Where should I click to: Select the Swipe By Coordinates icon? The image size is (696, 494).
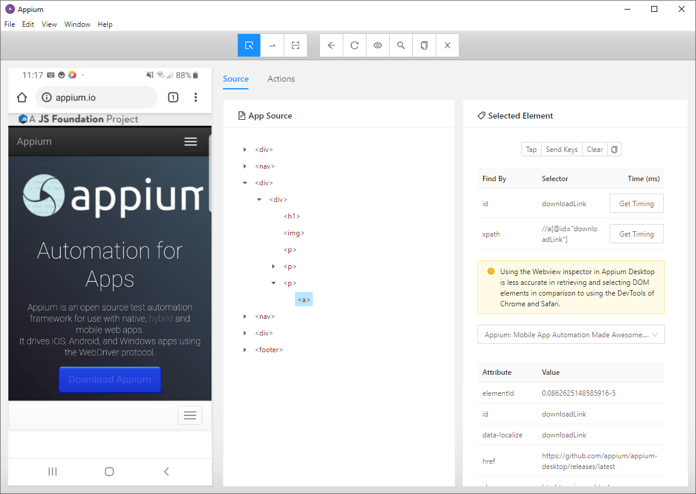click(x=272, y=45)
